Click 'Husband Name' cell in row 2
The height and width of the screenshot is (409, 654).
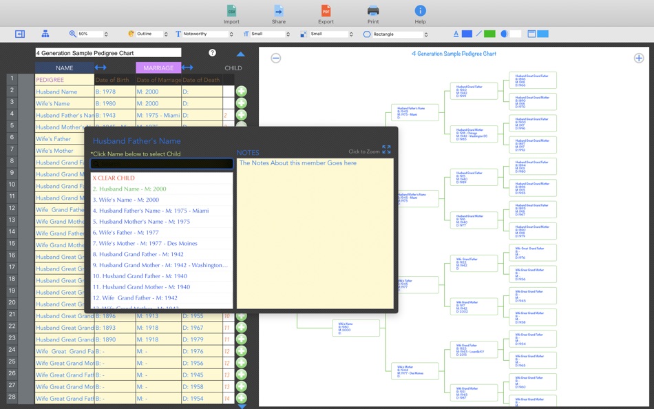[x=65, y=92]
